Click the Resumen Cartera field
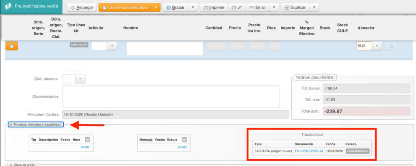The width and height of the screenshot is (416, 166). pyautogui.click(x=175, y=115)
